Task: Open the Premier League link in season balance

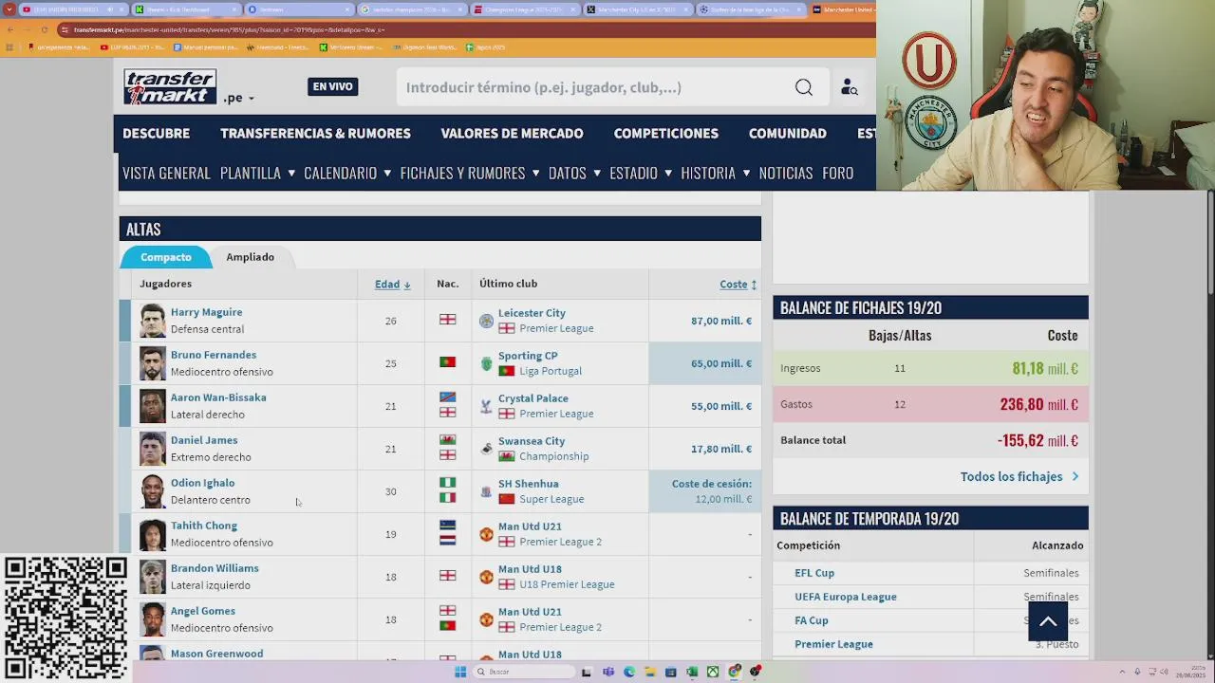Action: pos(833,644)
